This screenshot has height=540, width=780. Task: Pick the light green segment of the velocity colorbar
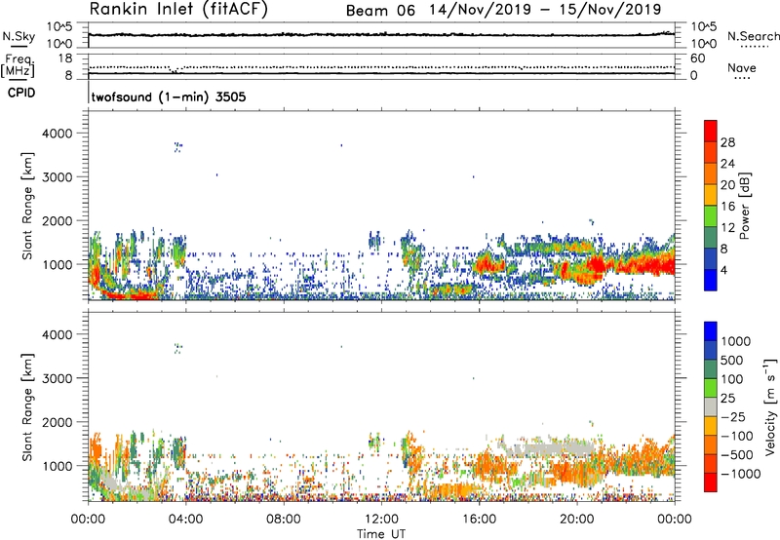(x=711, y=388)
